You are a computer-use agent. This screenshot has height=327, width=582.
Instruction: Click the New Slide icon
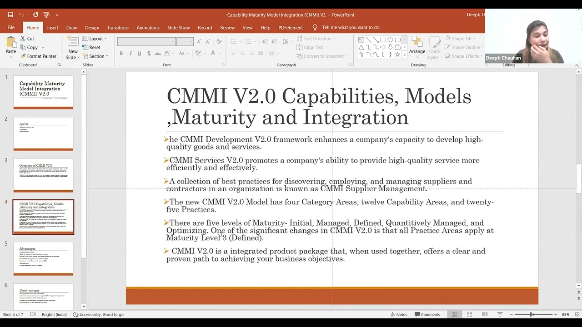pos(73,42)
